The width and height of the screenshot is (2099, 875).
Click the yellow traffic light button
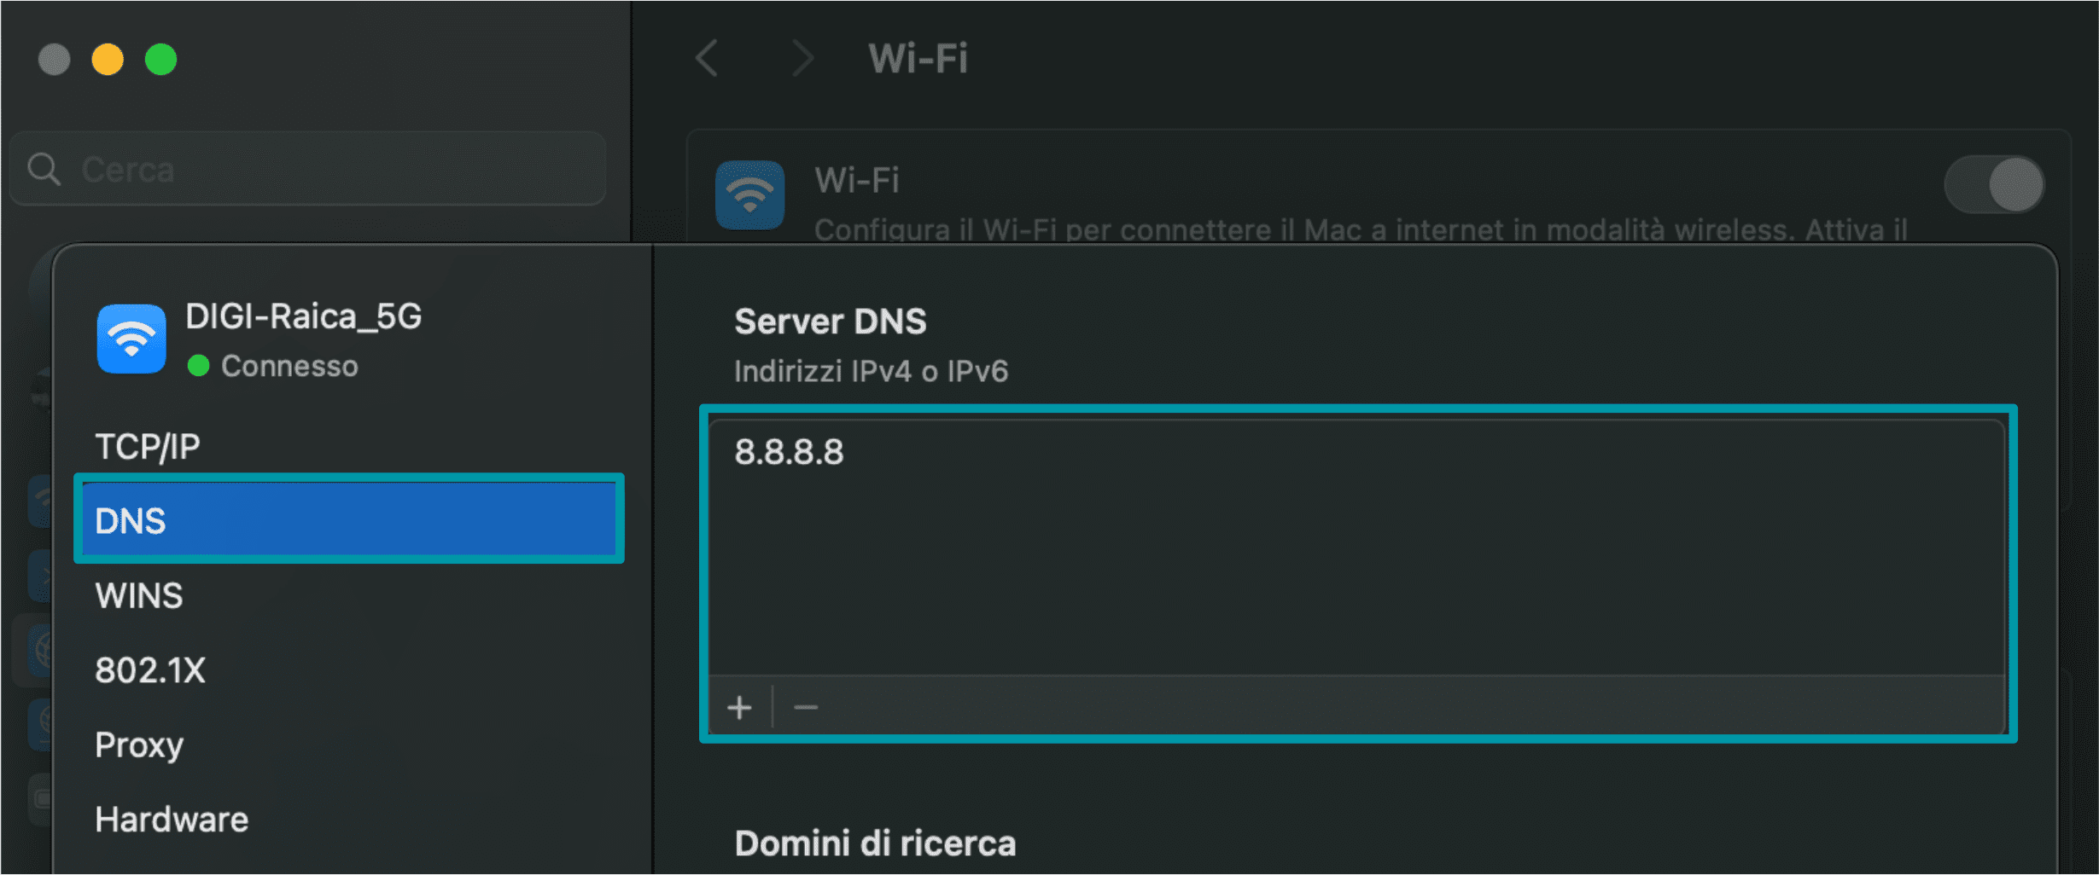(x=108, y=60)
